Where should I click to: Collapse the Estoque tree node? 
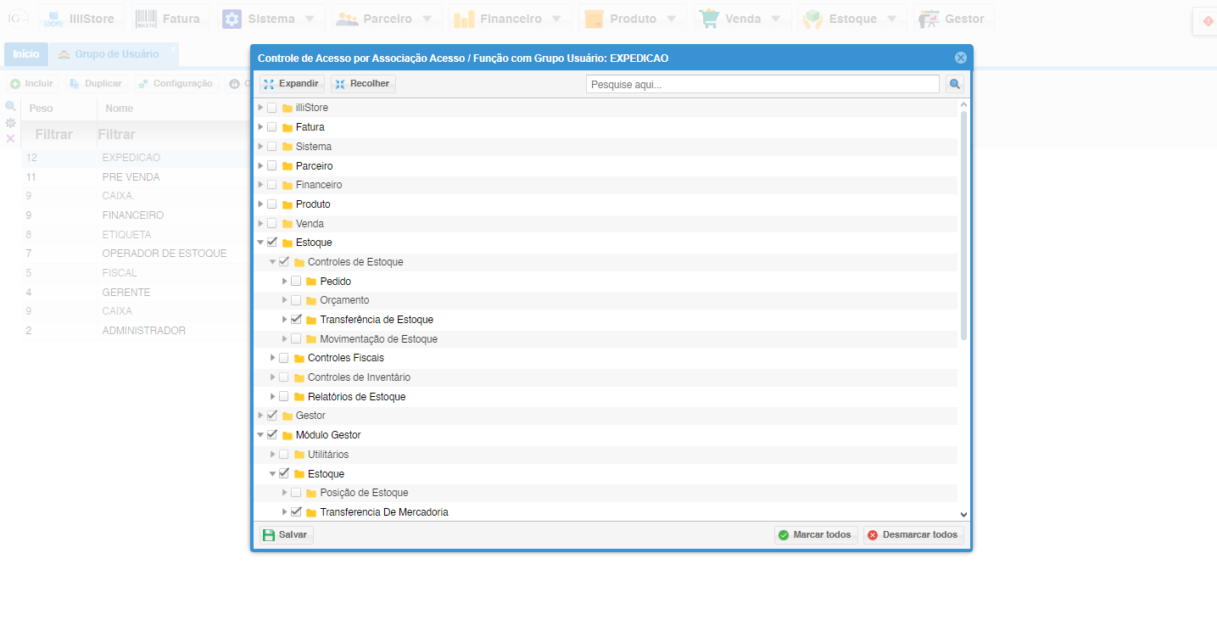pyautogui.click(x=260, y=243)
